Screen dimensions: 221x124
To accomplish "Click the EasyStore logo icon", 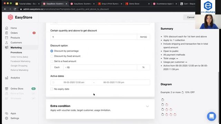I will [x=10, y=17].
